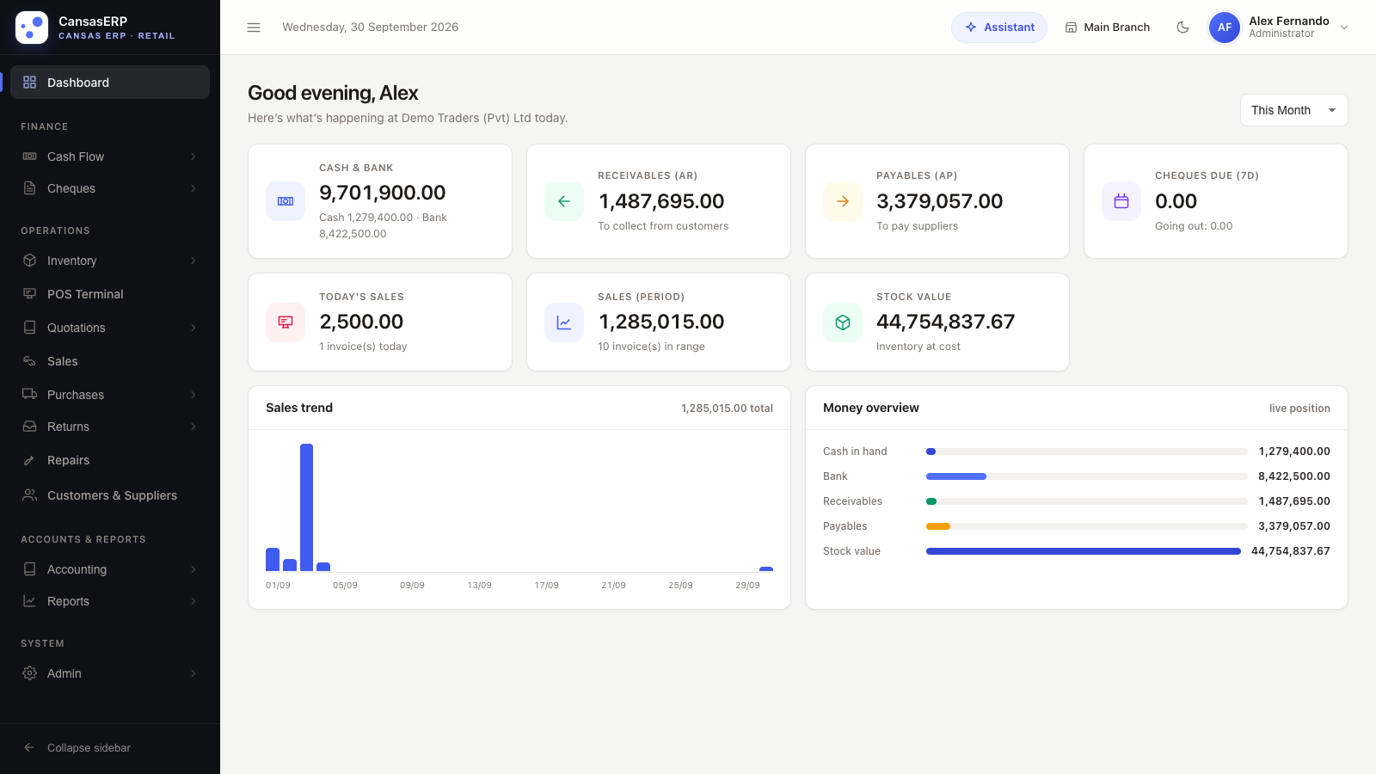
Task: Click the Today's Sales terminal icon
Action: tap(286, 322)
